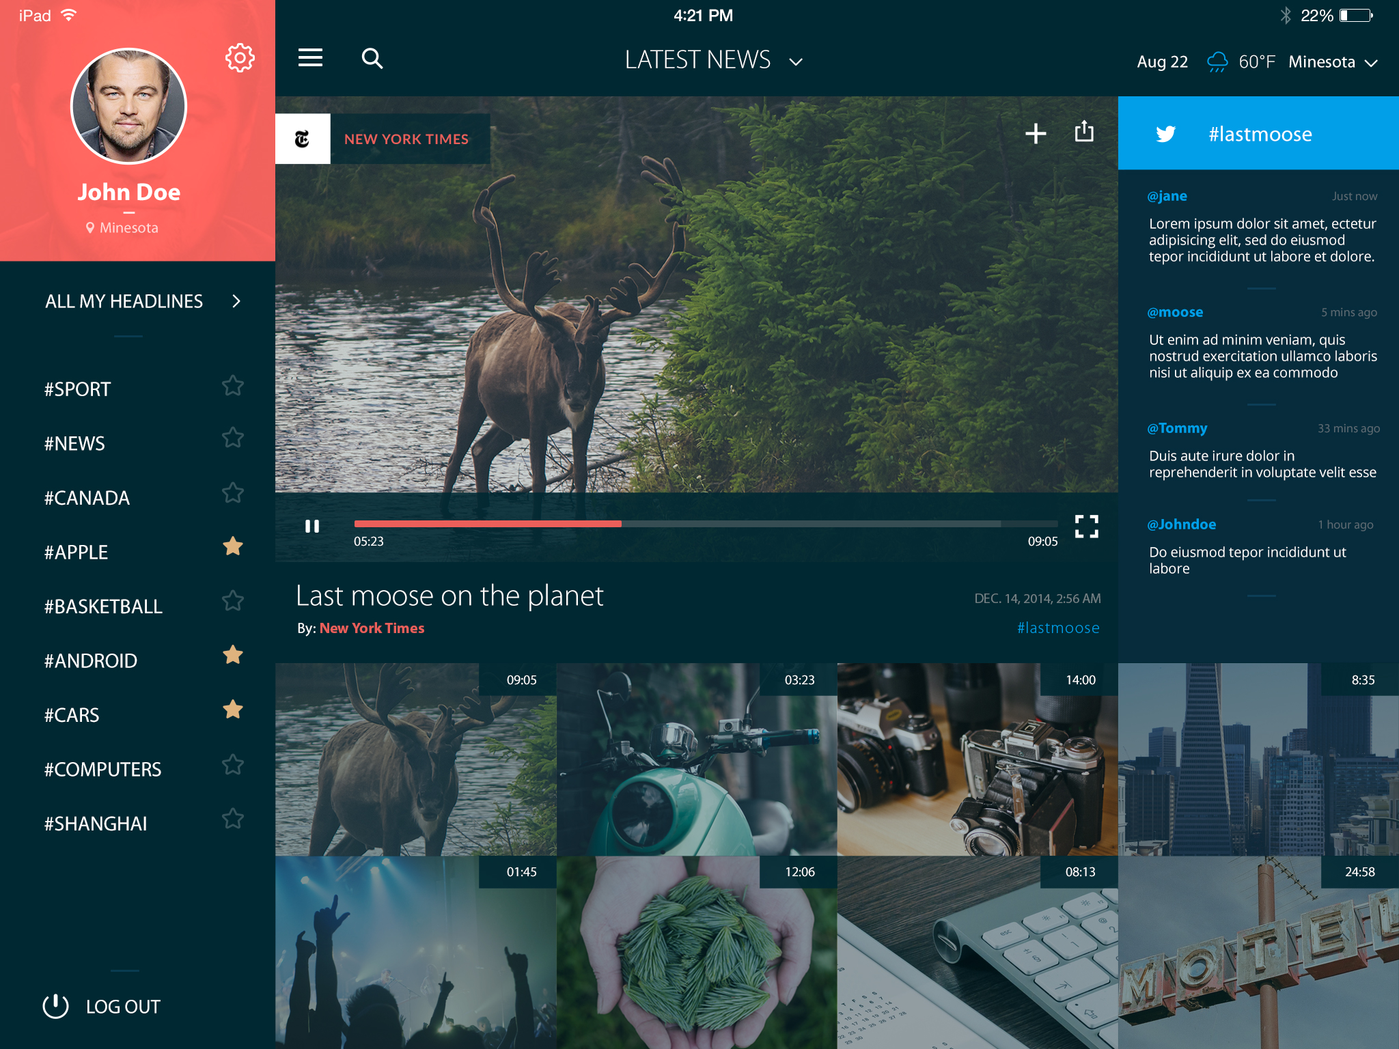Open the settings gear icon
The height and width of the screenshot is (1049, 1399).
(240, 58)
